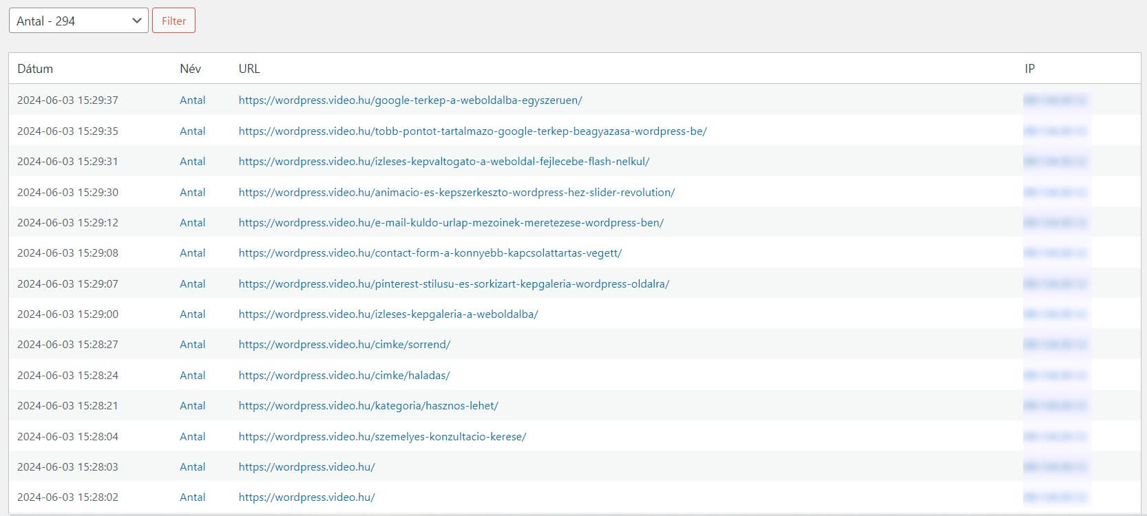Open the contact-form-a-konnyebb-kapcsolattartas link
Image resolution: width=1147 pixels, height=516 pixels.
coord(430,253)
